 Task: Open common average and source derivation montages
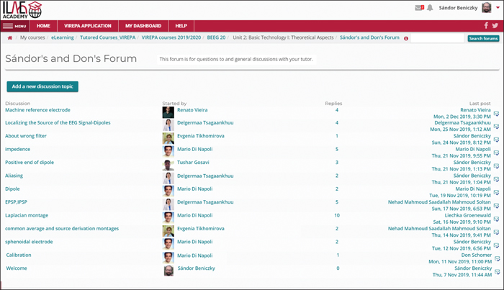[x=62, y=228]
